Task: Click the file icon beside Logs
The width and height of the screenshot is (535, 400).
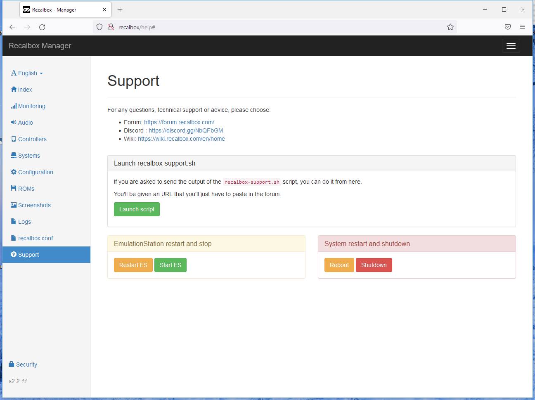Action: [x=14, y=221]
